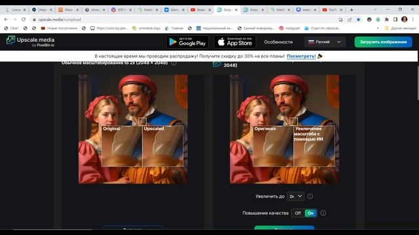
Task: Open a new tab with the plus button
Action: pyautogui.click(x=352, y=10)
